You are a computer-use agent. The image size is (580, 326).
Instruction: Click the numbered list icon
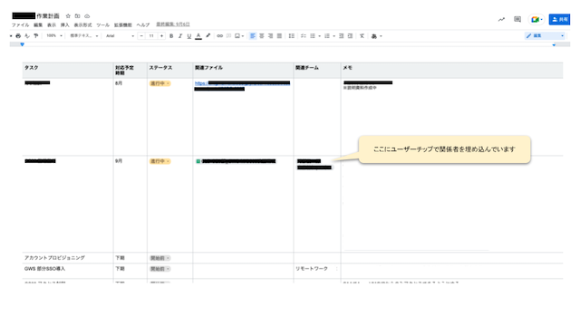pos(327,36)
